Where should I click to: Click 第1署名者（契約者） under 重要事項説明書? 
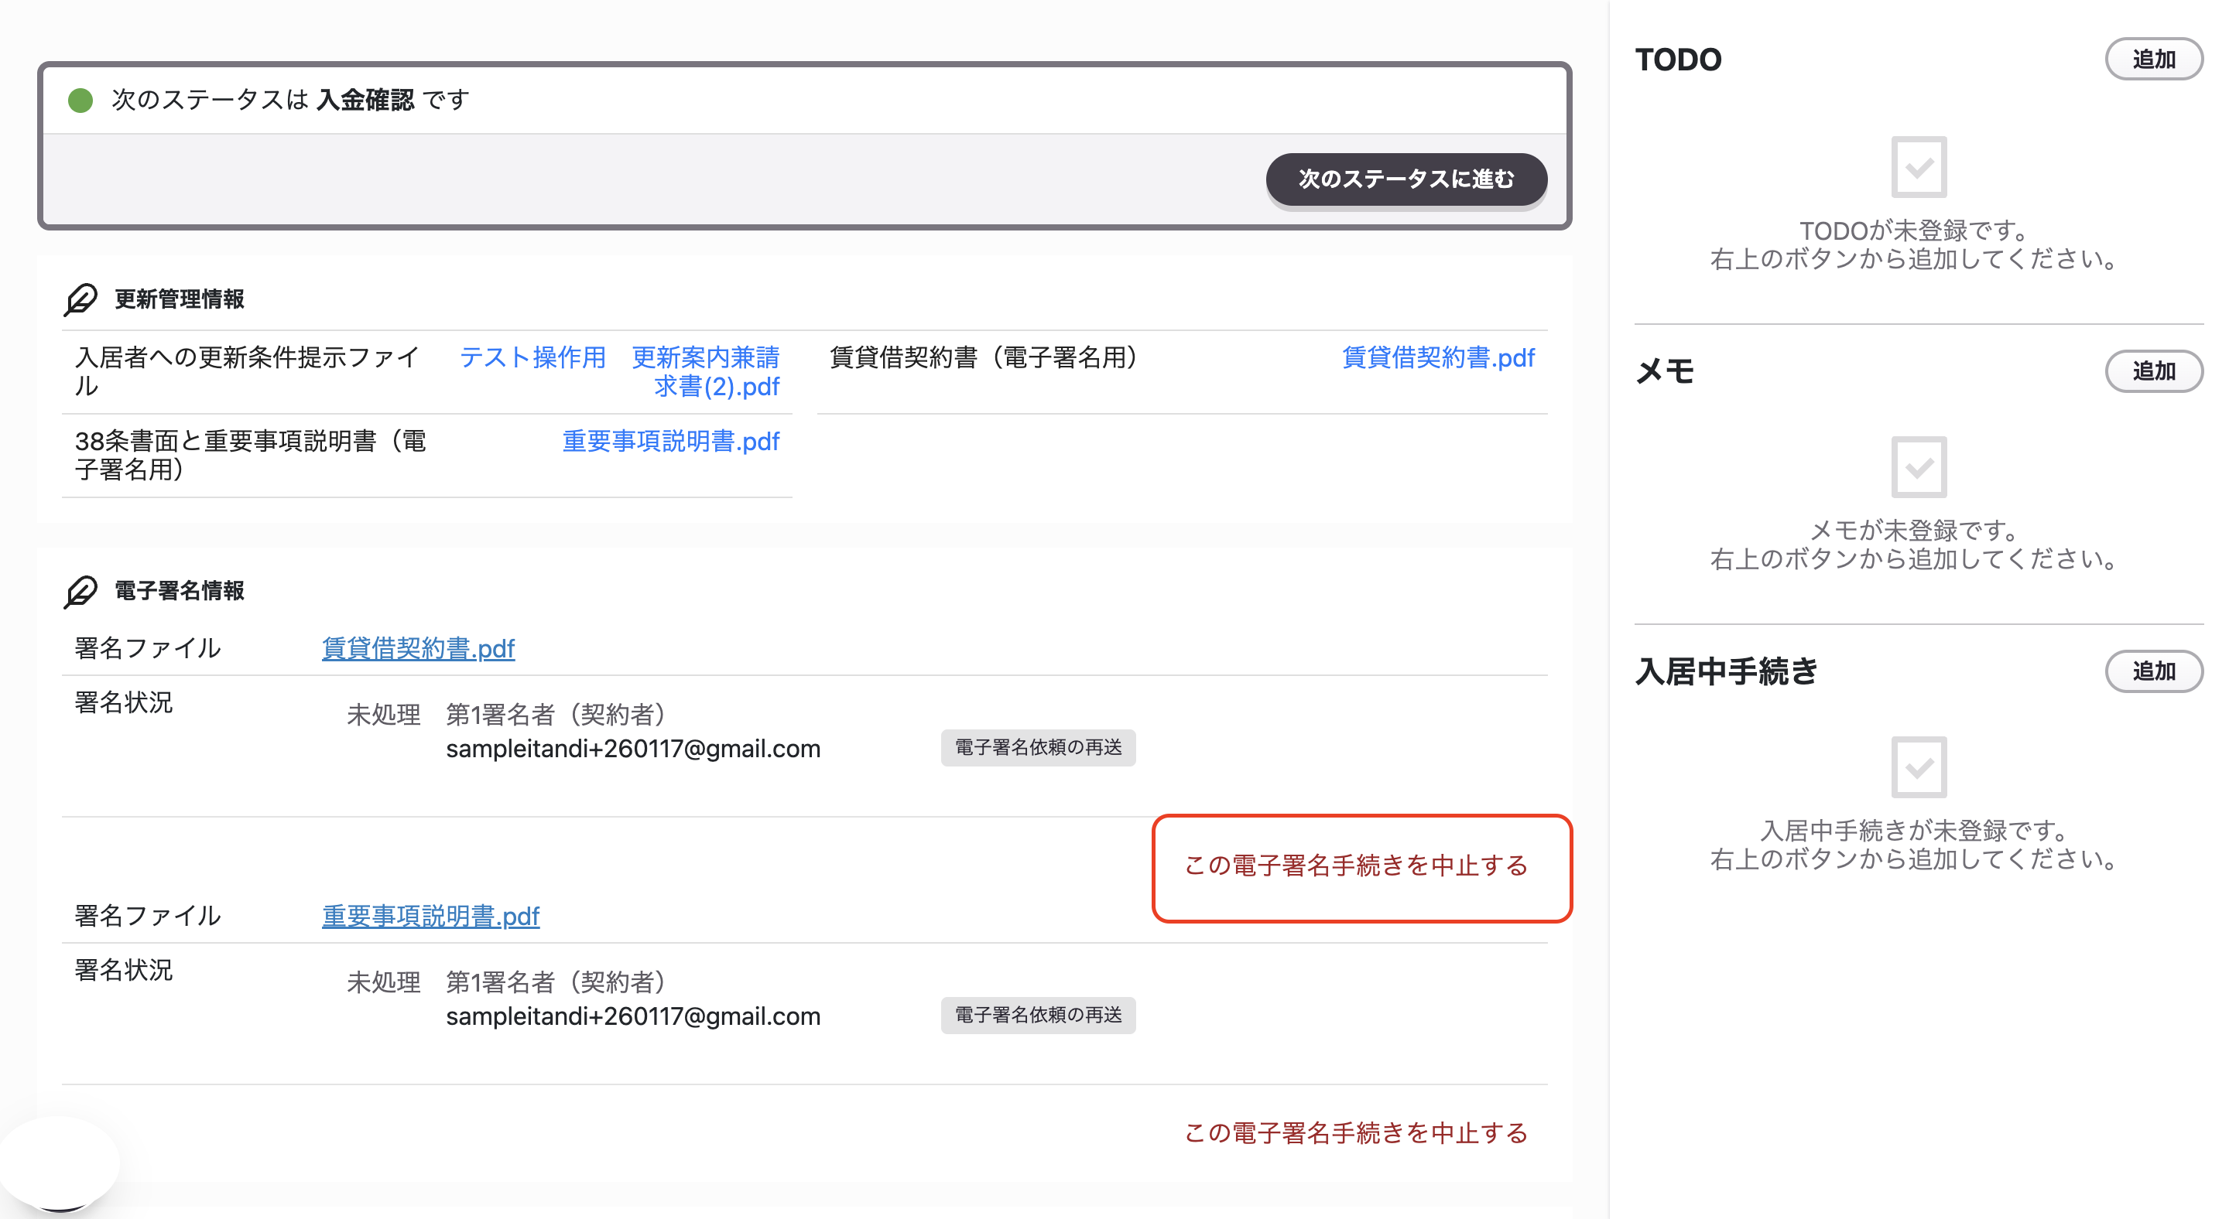click(555, 982)
